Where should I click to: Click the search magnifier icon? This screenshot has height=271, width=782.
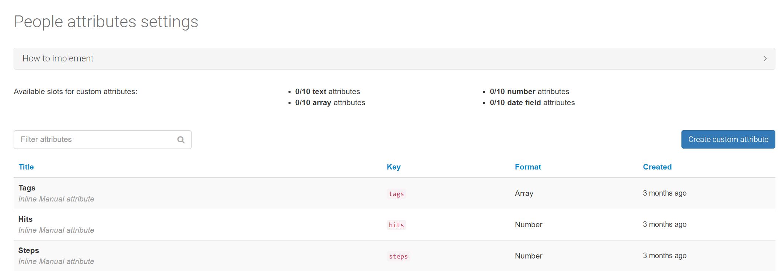click(x=181, y=140)
